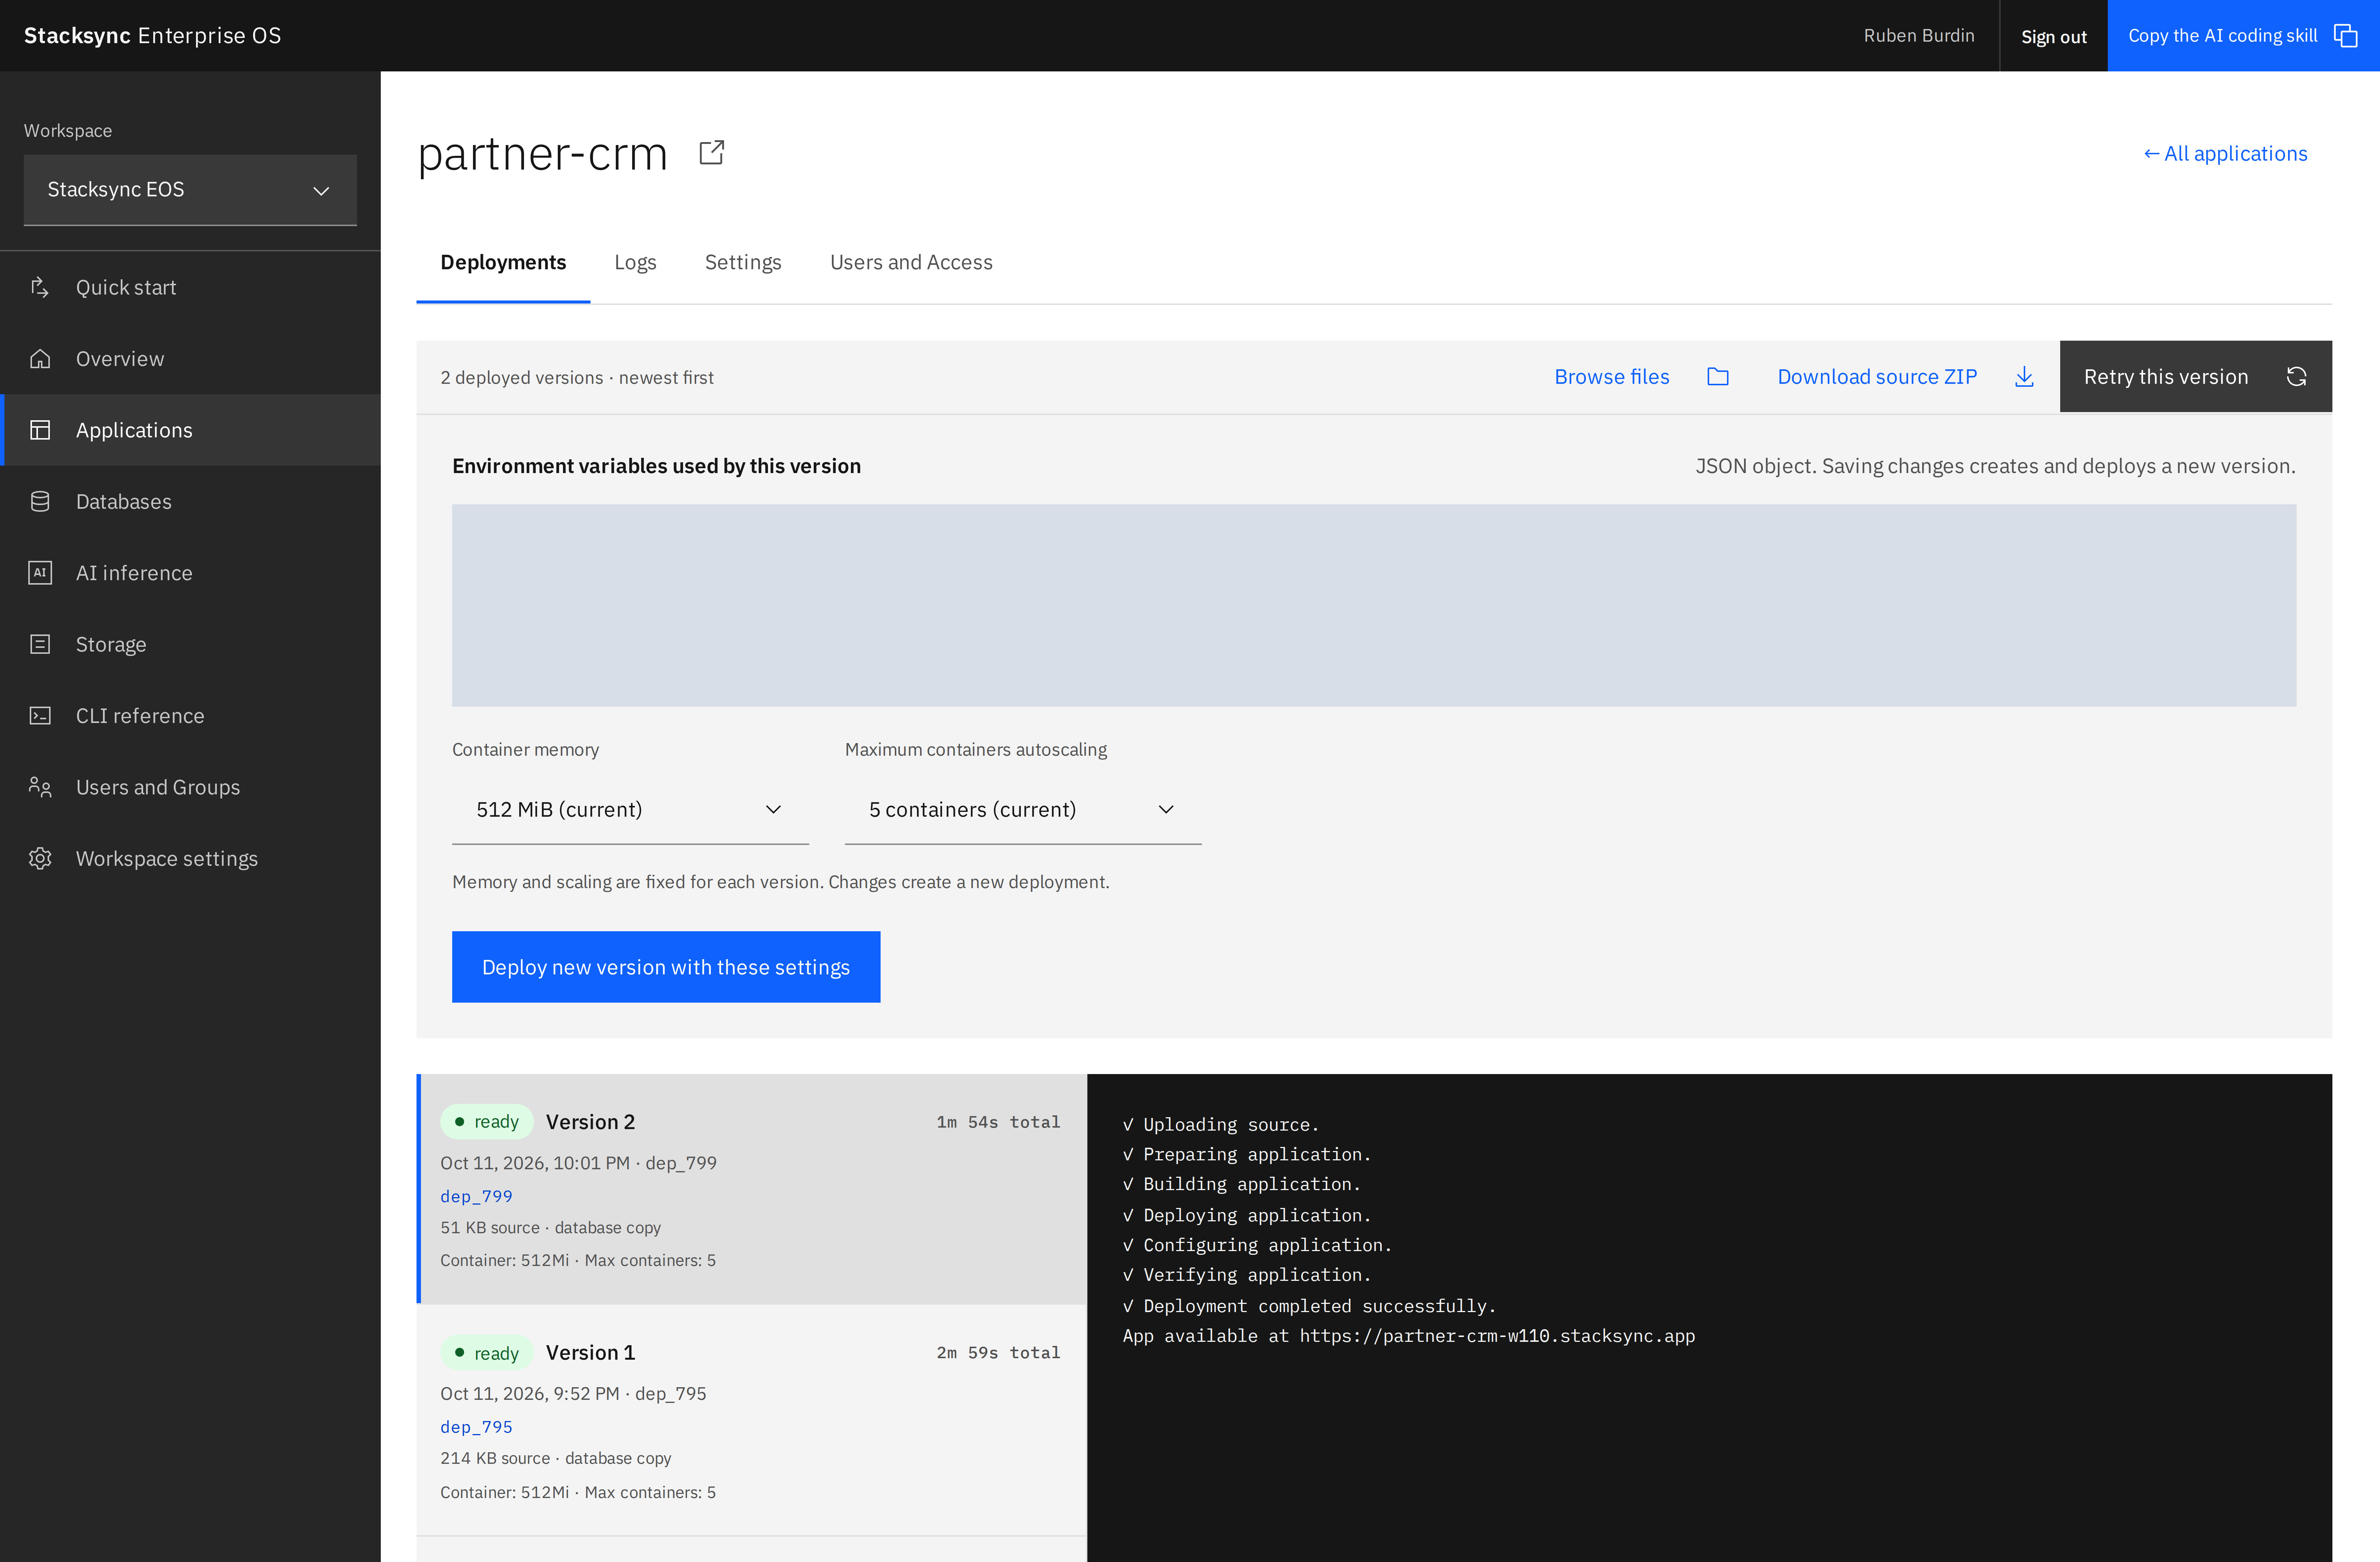The height and width of the screenshot is (1562, 2380).
Task: Select the Version 2 deployment row
Action: tap(752, 1189)
